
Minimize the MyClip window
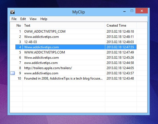124,11
